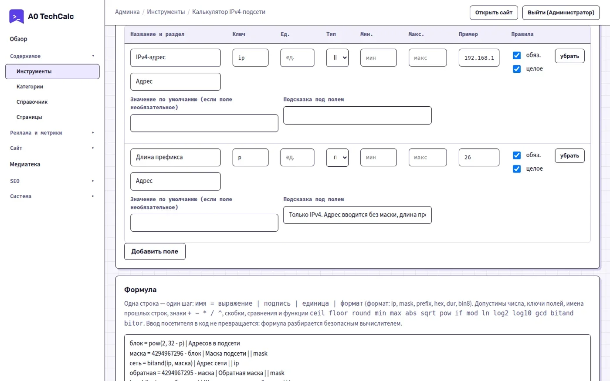Toggle 'обяз.' checkbox for IPv4-адрес field

[x=517, y=55]
